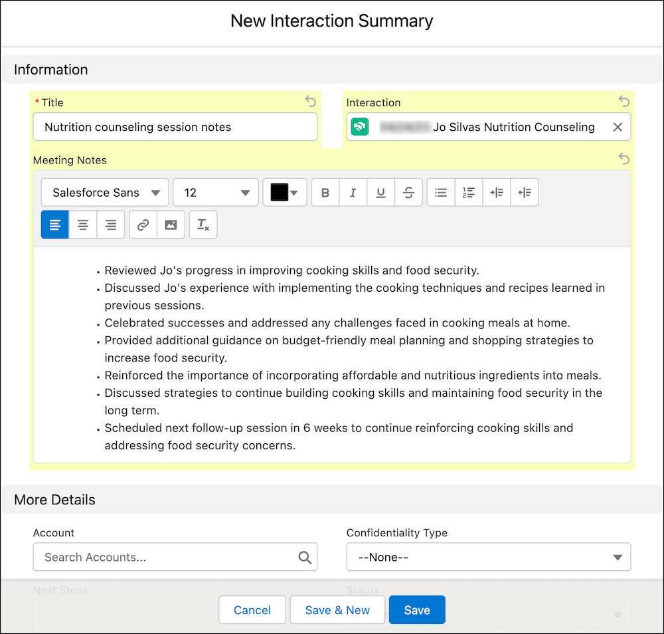664x634 pixels.
Task: Toggle numbered list formatting
Action: pyautogui.click(x=469, y=192)
